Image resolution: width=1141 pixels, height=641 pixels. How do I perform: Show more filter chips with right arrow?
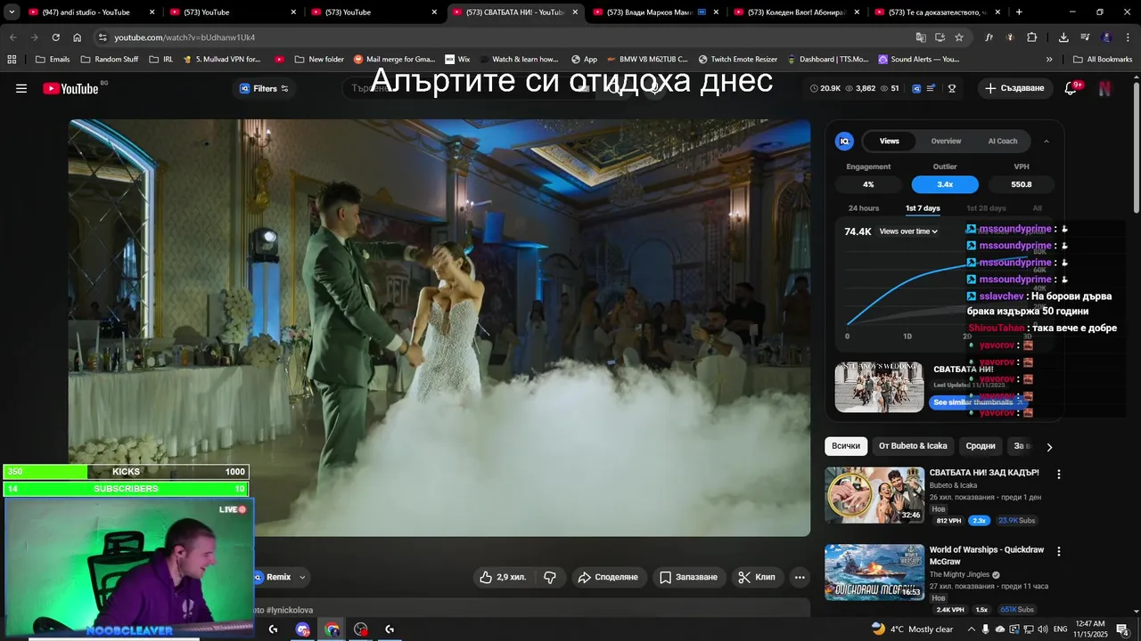pos(1049,447)
